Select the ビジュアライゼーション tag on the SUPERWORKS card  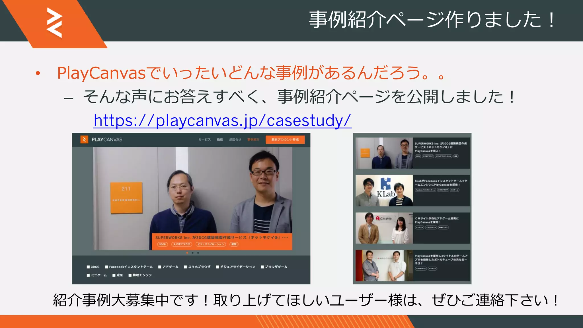[x=444, y=156]
